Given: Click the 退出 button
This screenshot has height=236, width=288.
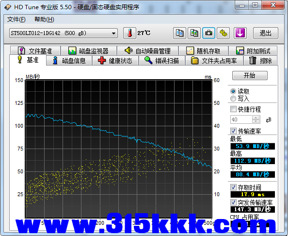Looking at the screenshot, I should tap(265, 33).
